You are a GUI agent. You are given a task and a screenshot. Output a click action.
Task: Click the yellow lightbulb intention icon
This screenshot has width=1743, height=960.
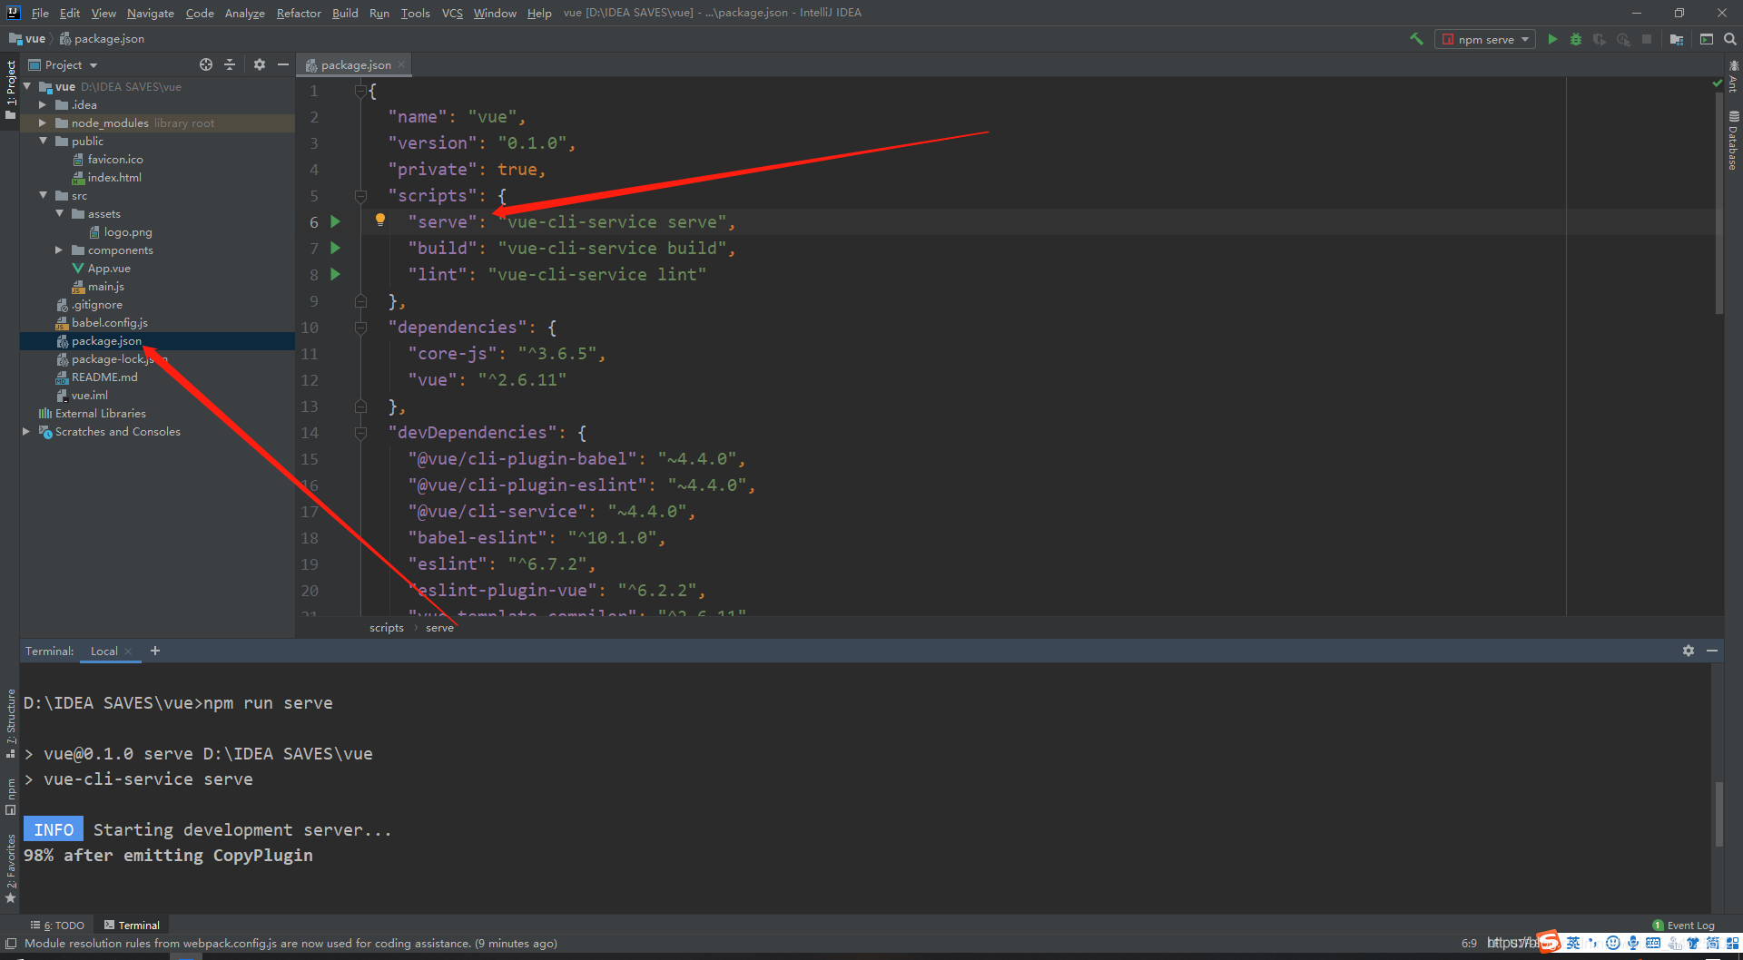(380, 220)
